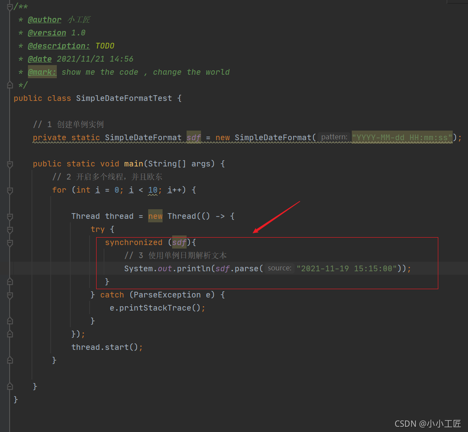Click the "source:" parameter hint in parse call
Viewport: 468px width, 432px height.
279,269
